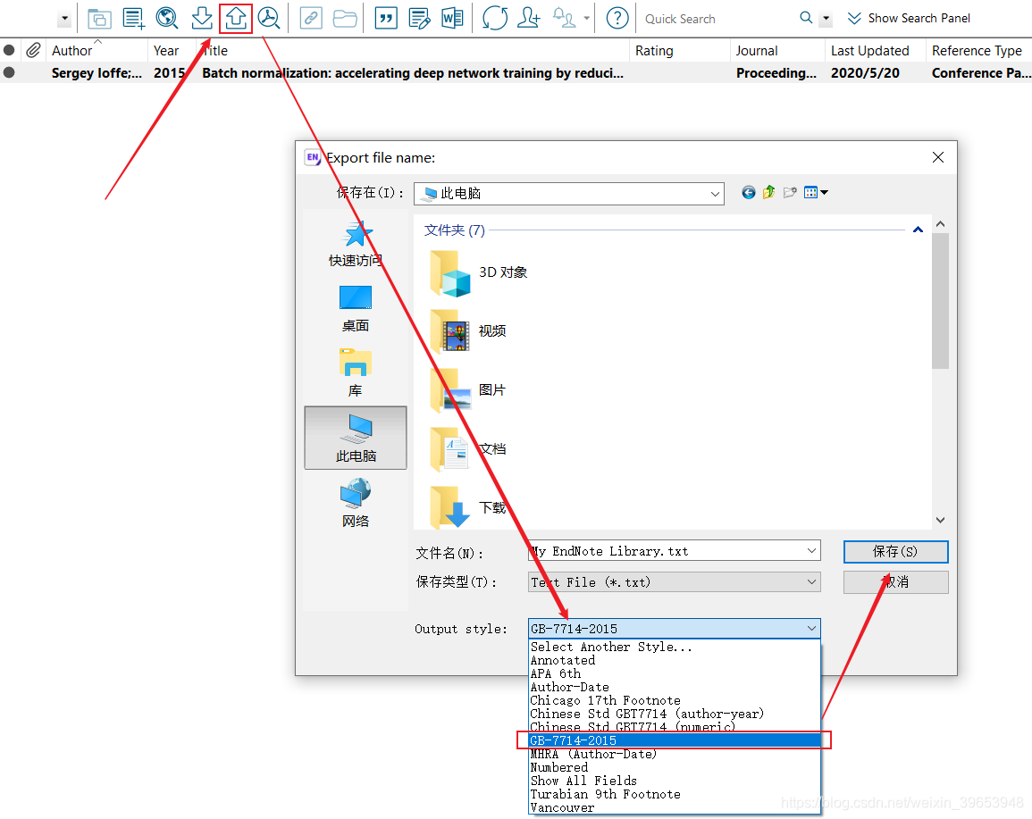Screen dimensions: 1032x819
Task: Expand the 文件名 filename dropdown arrow
Action: (811, 550)
